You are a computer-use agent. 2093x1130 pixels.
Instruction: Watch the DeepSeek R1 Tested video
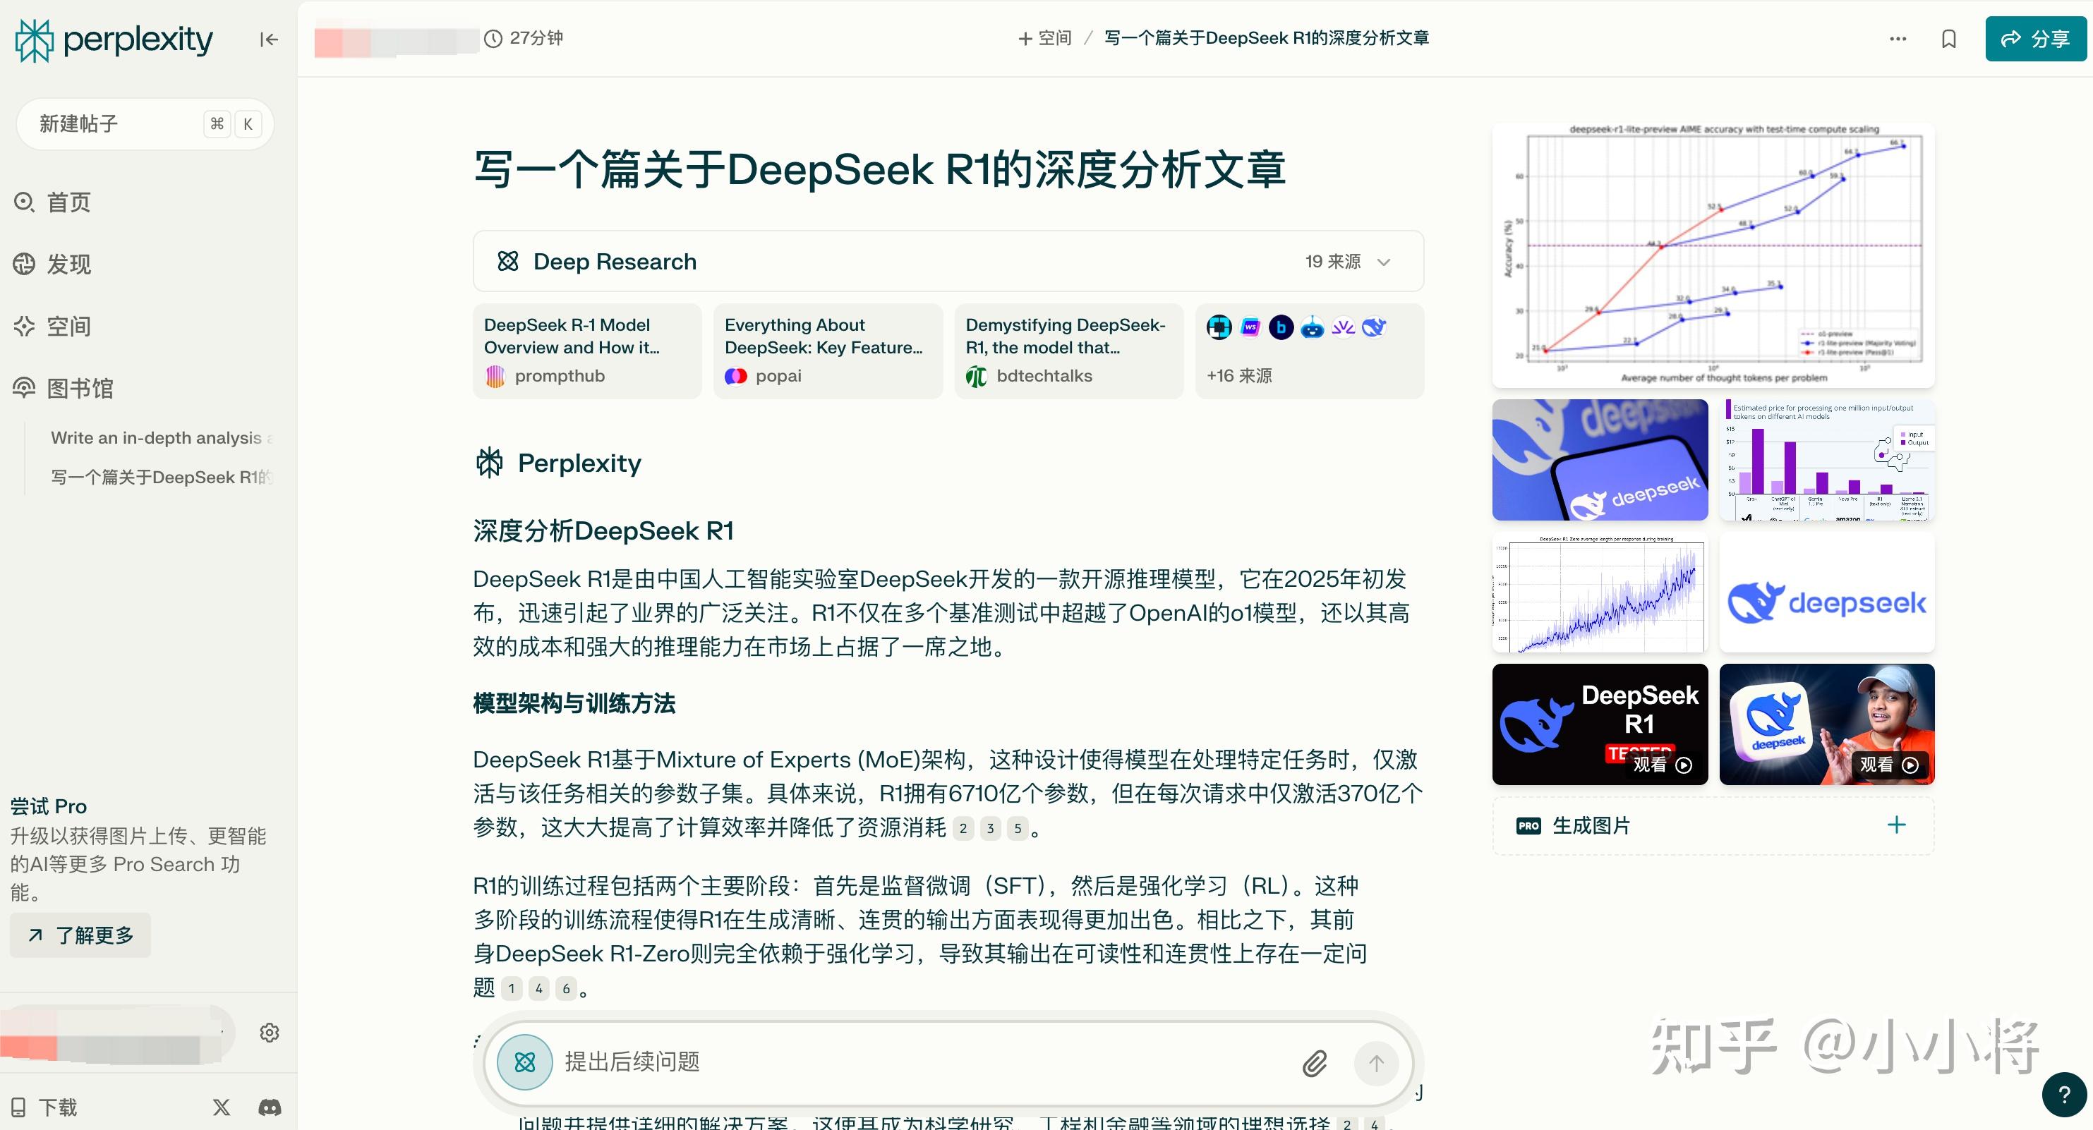(1600, 724)
